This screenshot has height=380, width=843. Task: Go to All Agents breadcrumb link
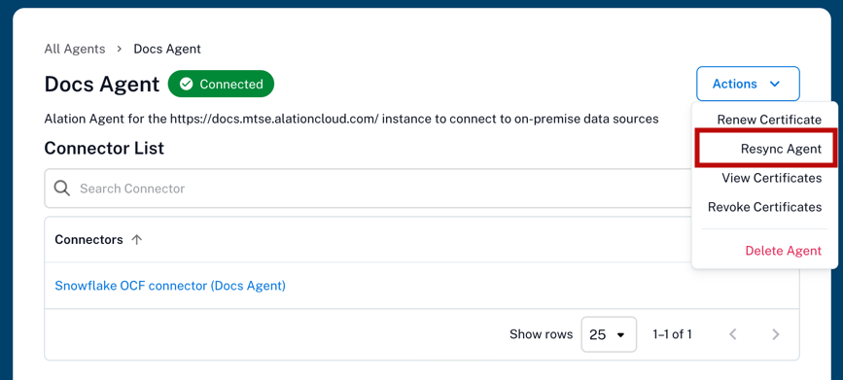75,49
